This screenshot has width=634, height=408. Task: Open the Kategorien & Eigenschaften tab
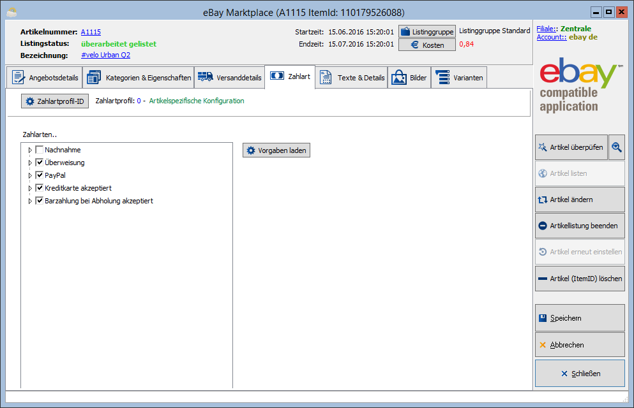point(139,78)
